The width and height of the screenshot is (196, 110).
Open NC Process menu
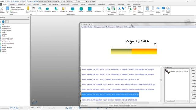pyautogui.click(x=127, y=27)
